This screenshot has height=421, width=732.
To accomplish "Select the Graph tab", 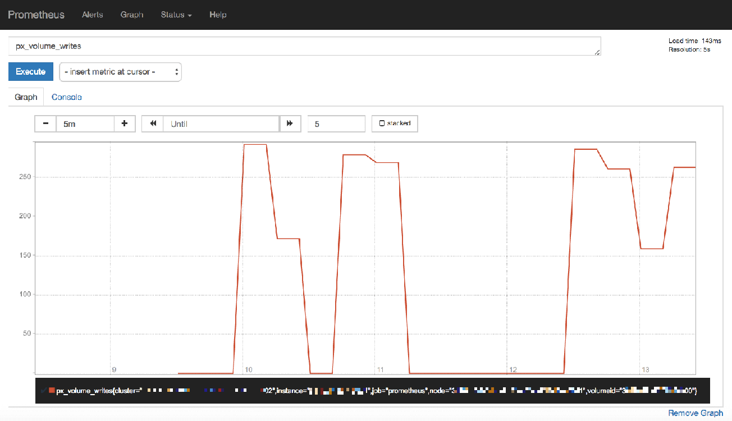I will [26, 97].
